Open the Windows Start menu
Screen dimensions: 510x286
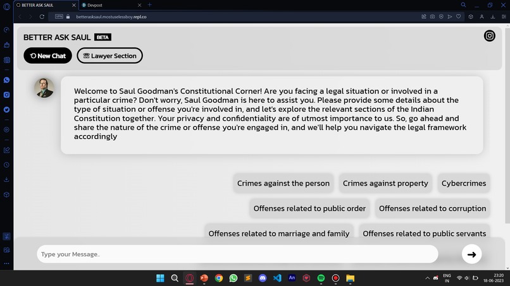click(x=160, y=278)
